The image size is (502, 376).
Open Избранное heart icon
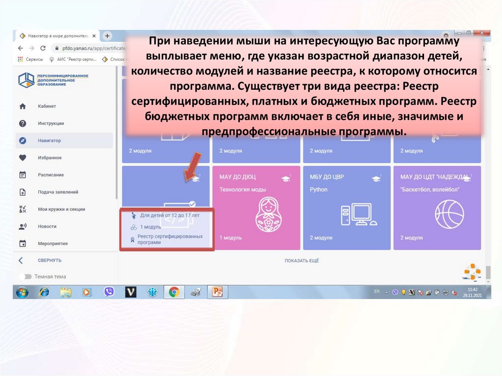pyautogui.click(x=23, y=157)
